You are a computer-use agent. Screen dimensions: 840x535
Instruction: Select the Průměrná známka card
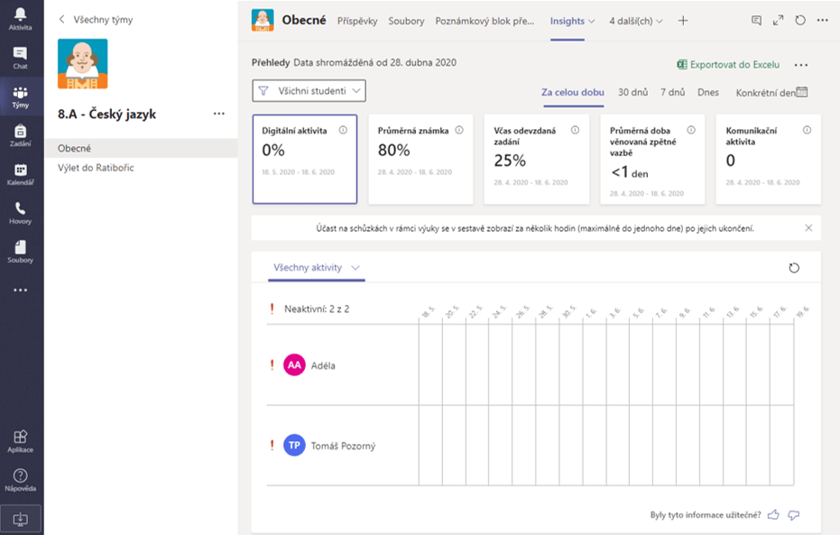pos(420,159)
